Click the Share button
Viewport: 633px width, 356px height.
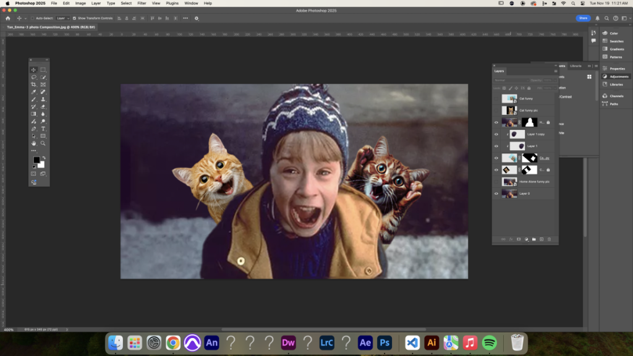(584, 18)
